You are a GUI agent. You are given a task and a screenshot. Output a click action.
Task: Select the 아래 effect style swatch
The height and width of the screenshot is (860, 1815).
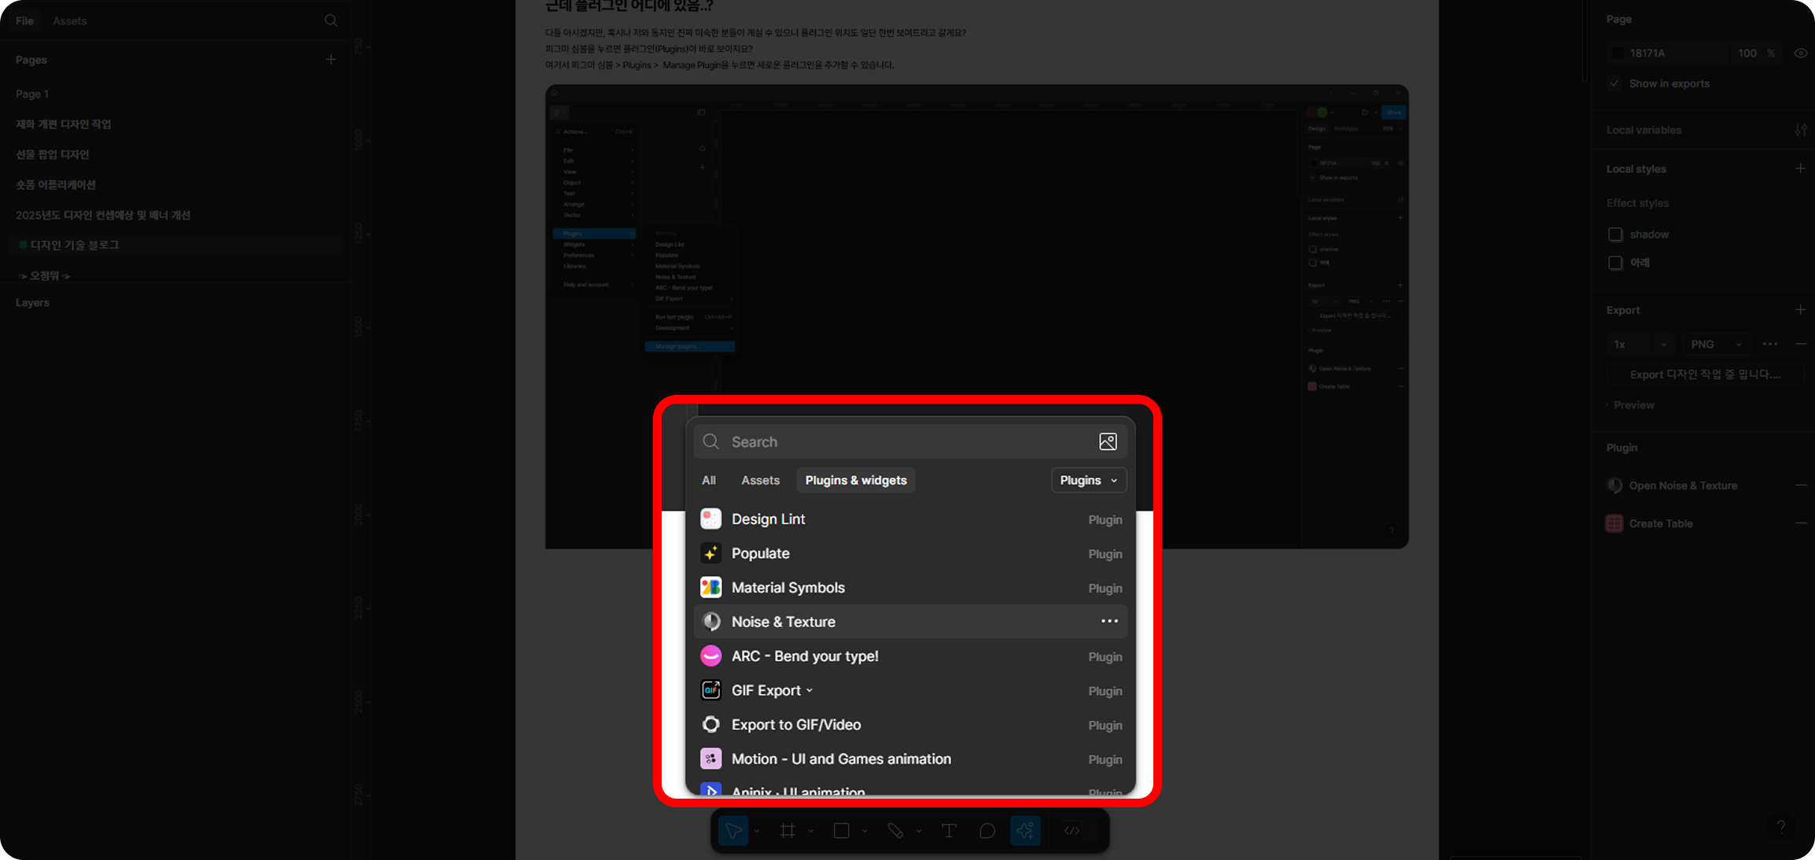pyautogui.click(x=1615, y=263)
